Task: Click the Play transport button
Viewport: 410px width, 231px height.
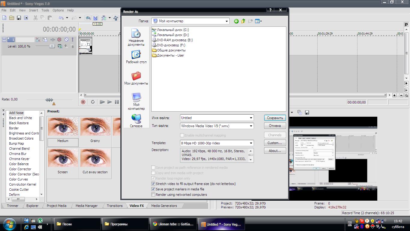Action: [110, 102]
